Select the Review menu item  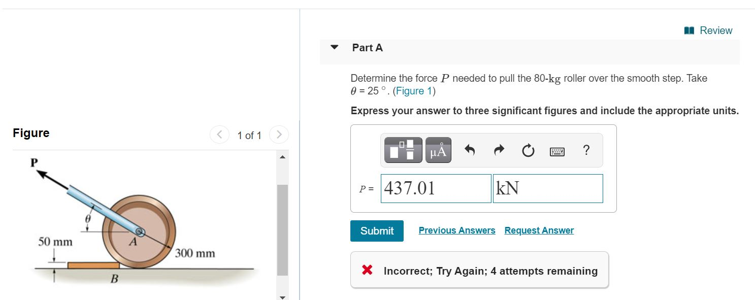[x=715, y=30]
